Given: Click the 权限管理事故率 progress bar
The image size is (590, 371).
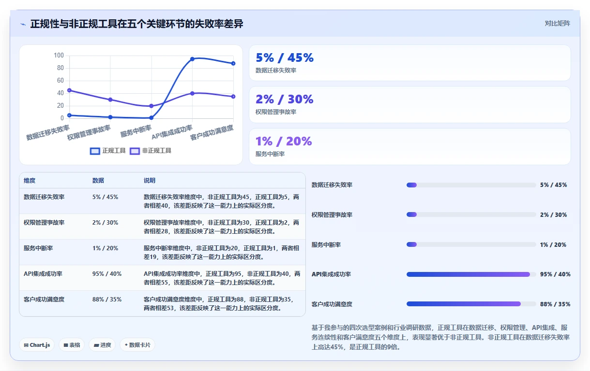Looking at the screenshot, I should point(471,214).
